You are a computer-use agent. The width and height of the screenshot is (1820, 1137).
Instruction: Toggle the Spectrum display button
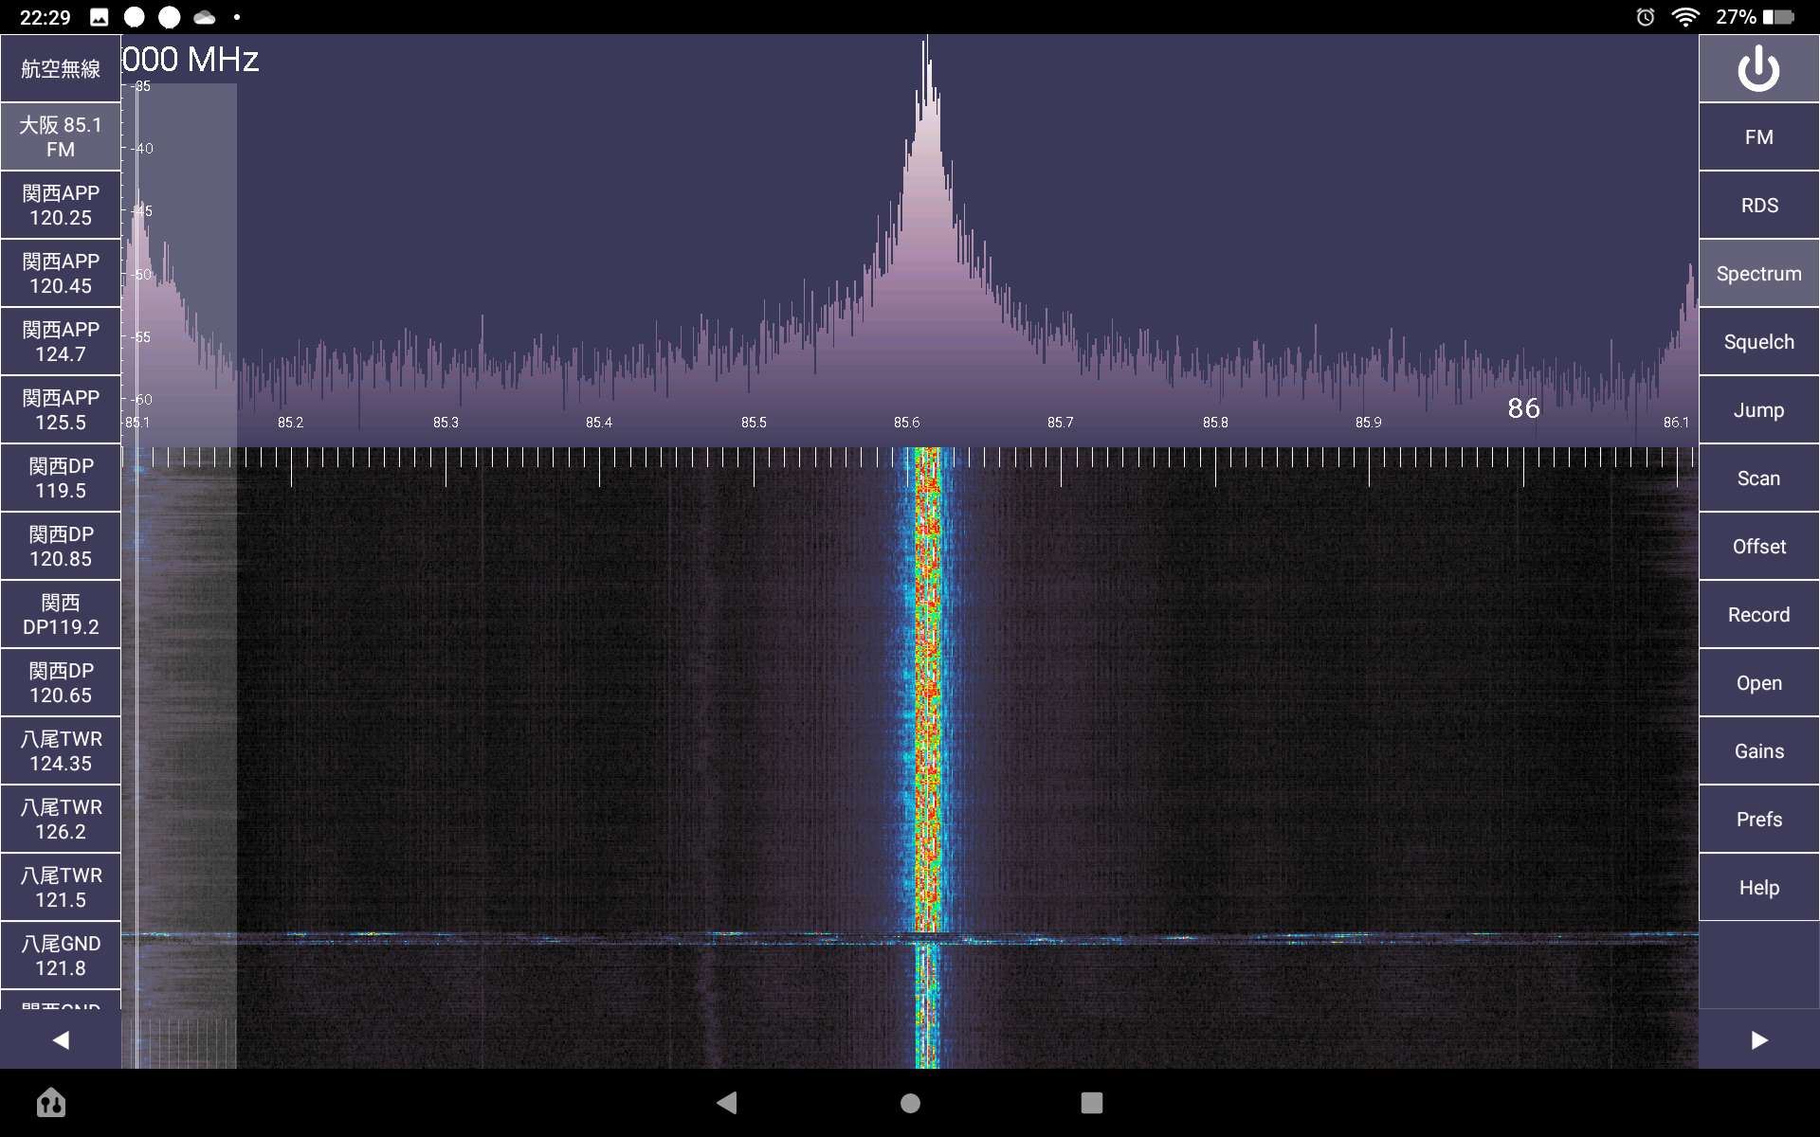coord(1758,274)
